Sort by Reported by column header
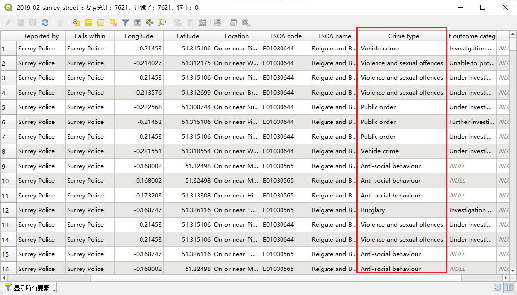517x295 pixels. pos(41,36)
